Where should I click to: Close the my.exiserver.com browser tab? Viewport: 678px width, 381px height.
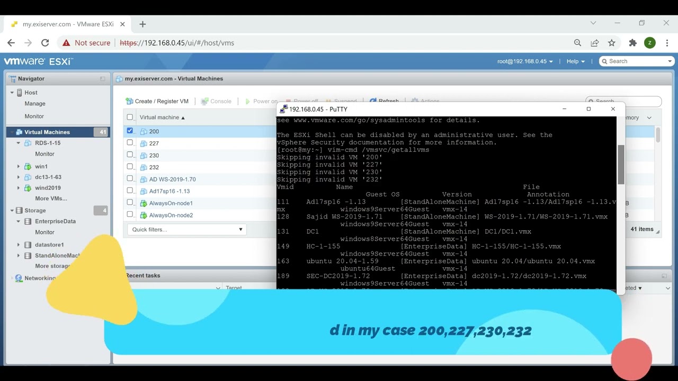coord(122,24)
